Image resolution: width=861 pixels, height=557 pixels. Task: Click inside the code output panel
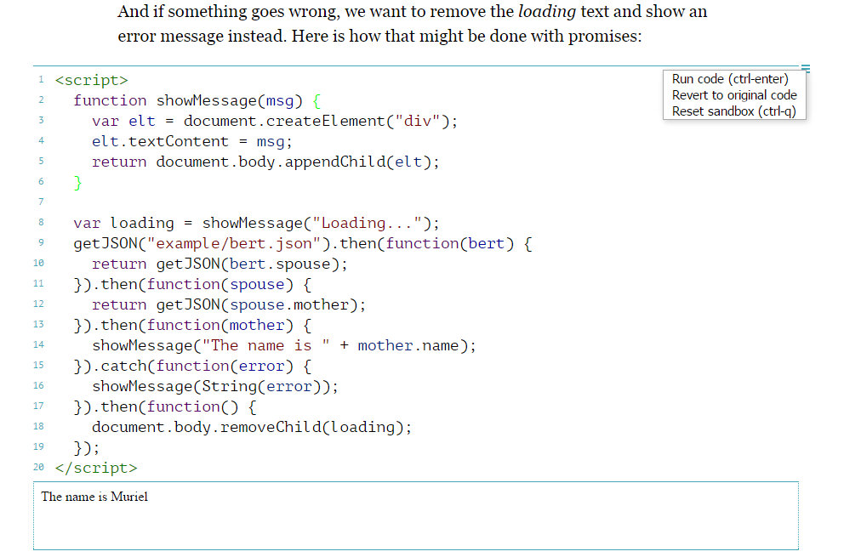(416, 515)
